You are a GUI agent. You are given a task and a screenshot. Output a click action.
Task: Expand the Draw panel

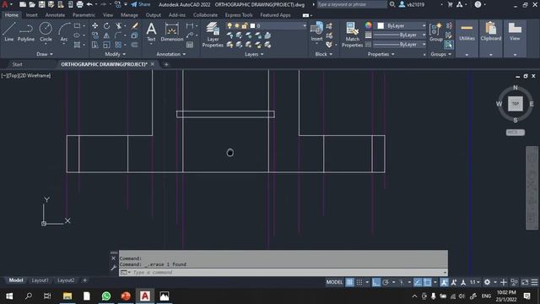click(45, 54)
